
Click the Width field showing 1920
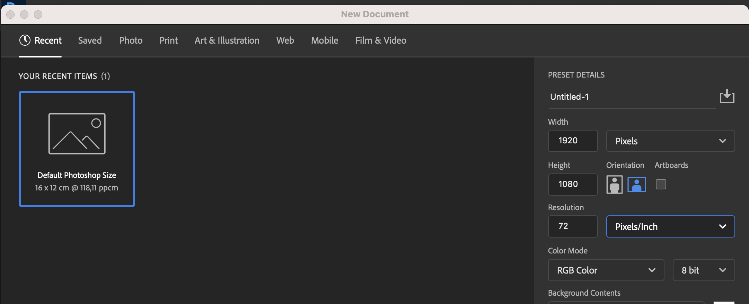click(573, 141)
